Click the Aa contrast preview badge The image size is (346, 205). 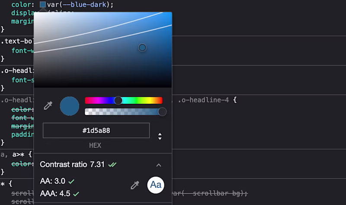coord(156,185)
